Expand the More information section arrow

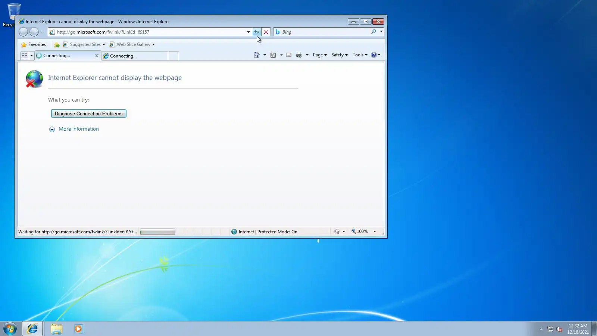52,129
